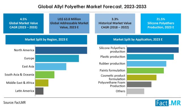This screenshot has width=184, height=107.
Task: Click the 'Source: Fact.MR' text
Action: click(x=14, y=102)
